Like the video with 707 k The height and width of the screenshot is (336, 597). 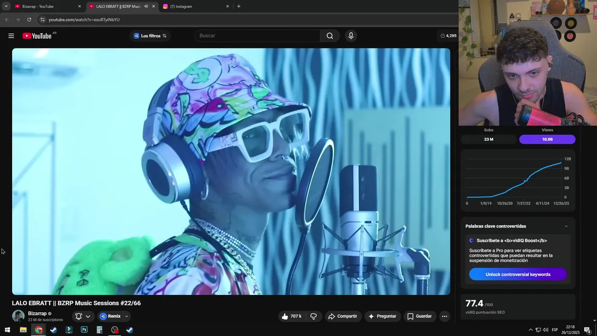pos(292,316)
